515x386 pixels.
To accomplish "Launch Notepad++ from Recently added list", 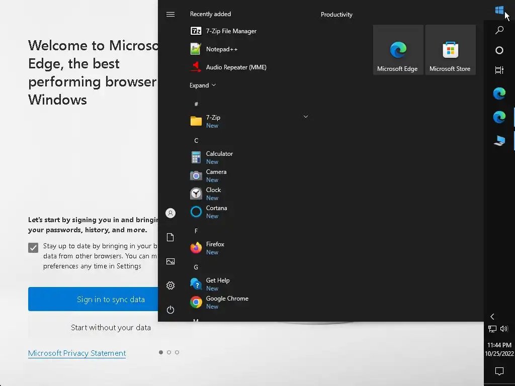I will [x=249, y=49].
